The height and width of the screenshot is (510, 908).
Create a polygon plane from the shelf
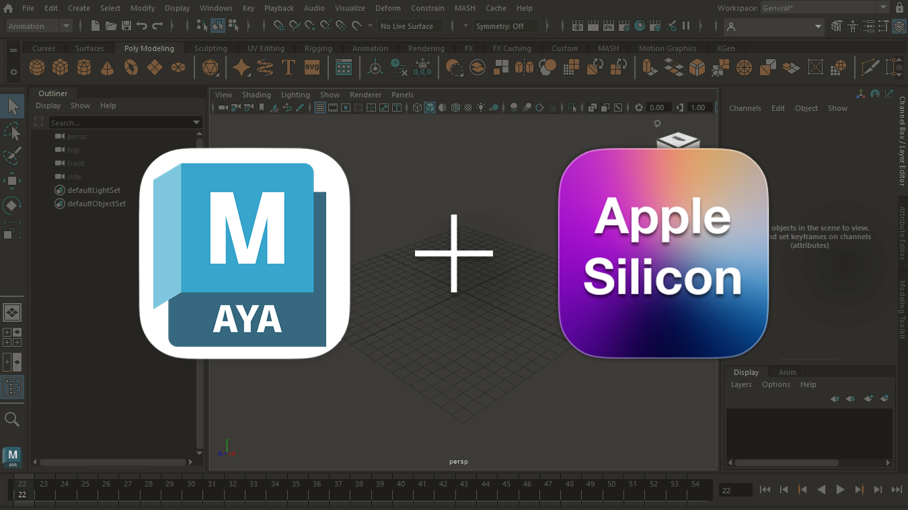point(155,68)
